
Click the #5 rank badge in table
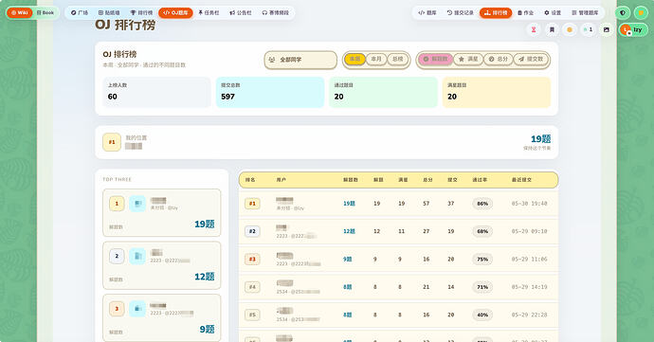coord(252,315)
